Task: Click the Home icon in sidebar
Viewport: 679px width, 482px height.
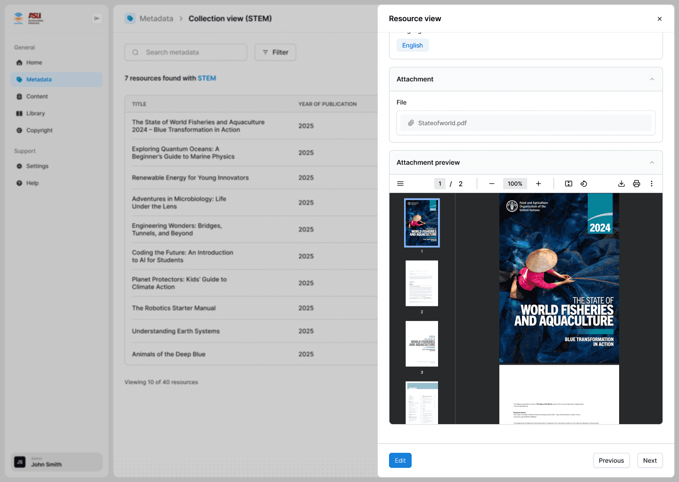Action: tap(19, 63)
